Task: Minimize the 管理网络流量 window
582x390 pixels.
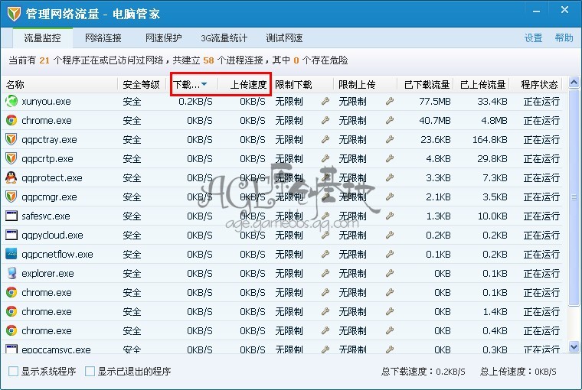Action: 536,11
